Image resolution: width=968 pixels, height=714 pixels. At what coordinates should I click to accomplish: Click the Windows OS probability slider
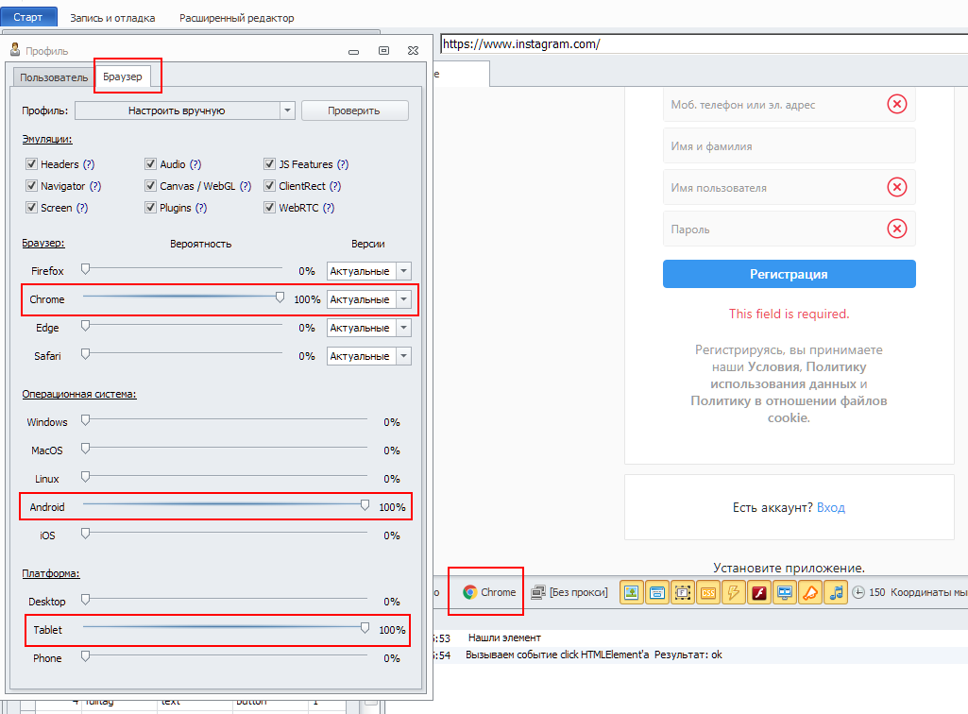click(86, 420)
